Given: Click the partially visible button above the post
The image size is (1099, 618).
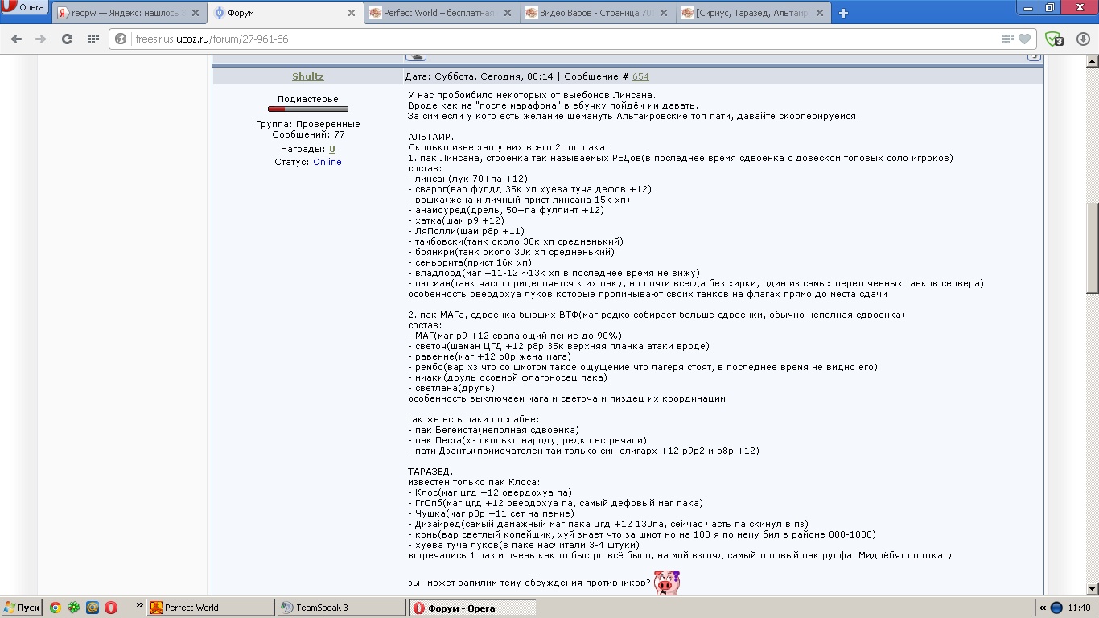Looking at the screenshot, I should coord(415,56).
